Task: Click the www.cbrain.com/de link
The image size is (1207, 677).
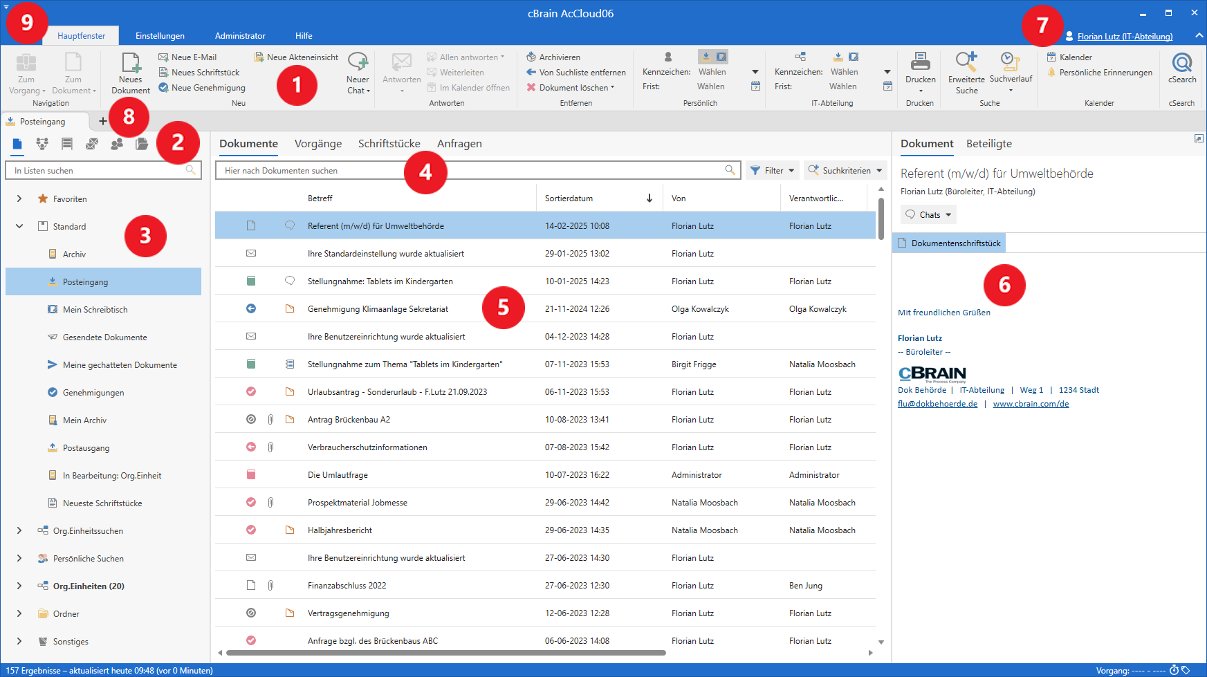Action: (1031, 404)
